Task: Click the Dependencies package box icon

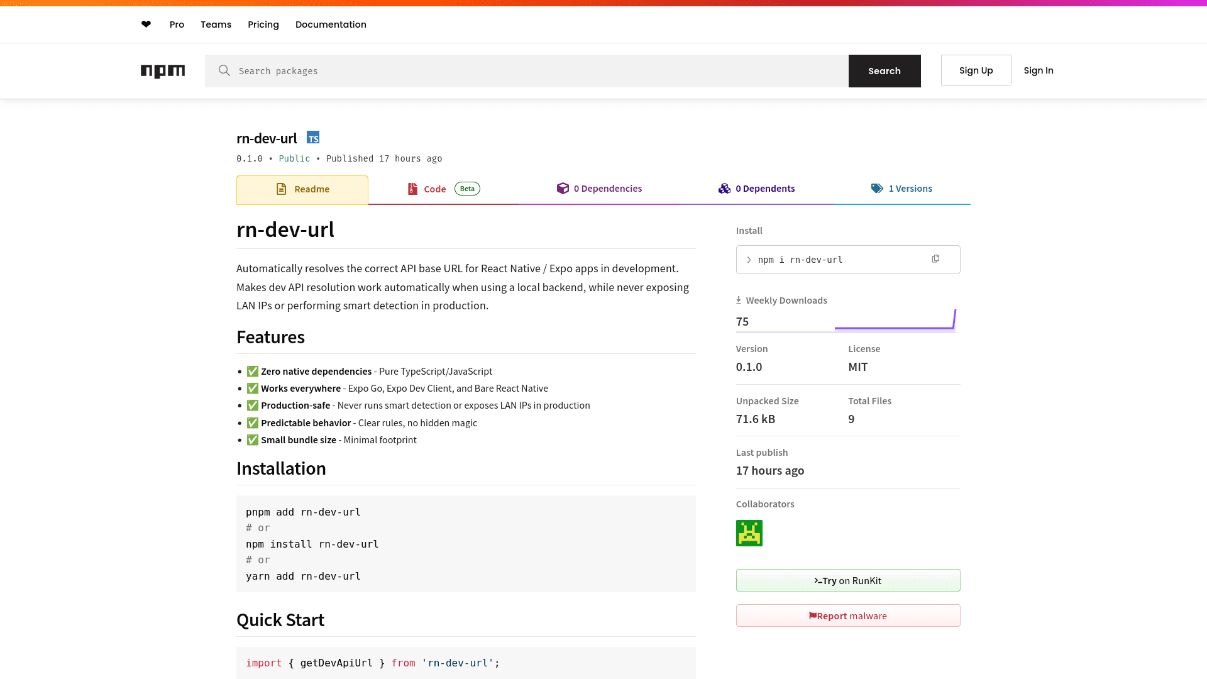Action: (x=561, y=188)
